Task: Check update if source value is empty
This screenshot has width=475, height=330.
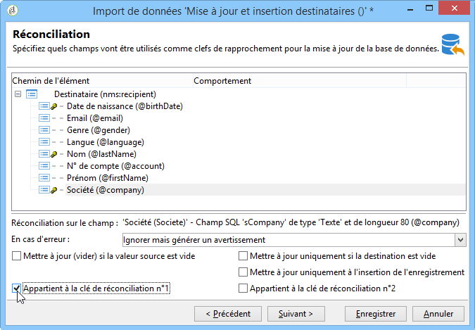Action: (x=17, y=256)
